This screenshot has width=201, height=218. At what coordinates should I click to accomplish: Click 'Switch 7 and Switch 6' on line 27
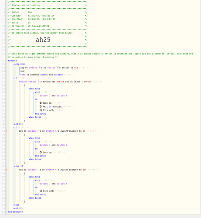(x=54, y=95)
